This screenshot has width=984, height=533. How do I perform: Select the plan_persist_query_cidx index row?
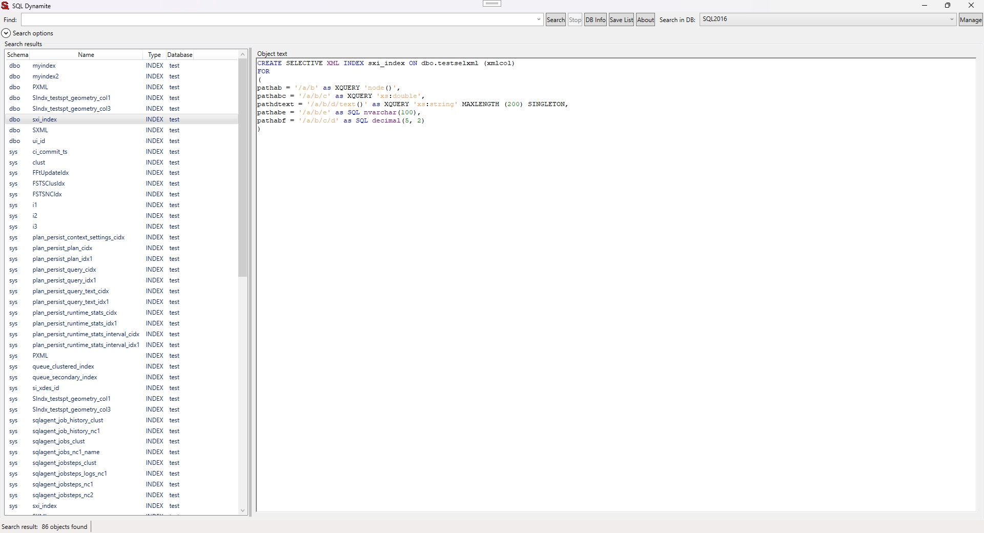tap(64, 270)
